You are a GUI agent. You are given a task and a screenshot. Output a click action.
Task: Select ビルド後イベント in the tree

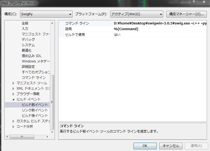coord(35,115)
